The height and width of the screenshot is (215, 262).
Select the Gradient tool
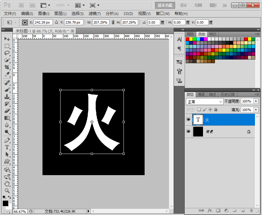point(7,118)
